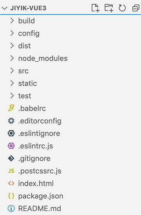Expand the build folder chevron
Screen dimensions: 141x215
(12, 21)
